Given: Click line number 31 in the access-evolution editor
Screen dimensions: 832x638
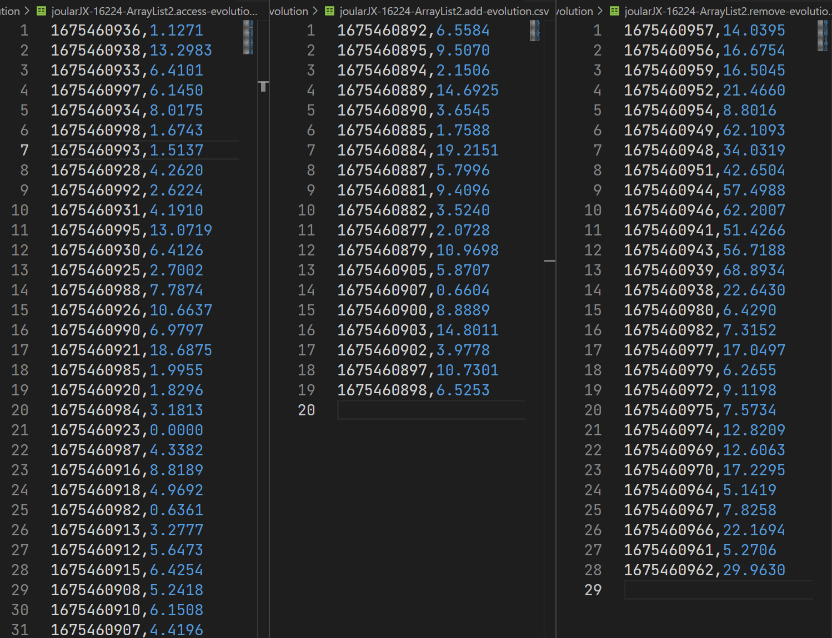Looking at the screenshot, I should (20, 630).
